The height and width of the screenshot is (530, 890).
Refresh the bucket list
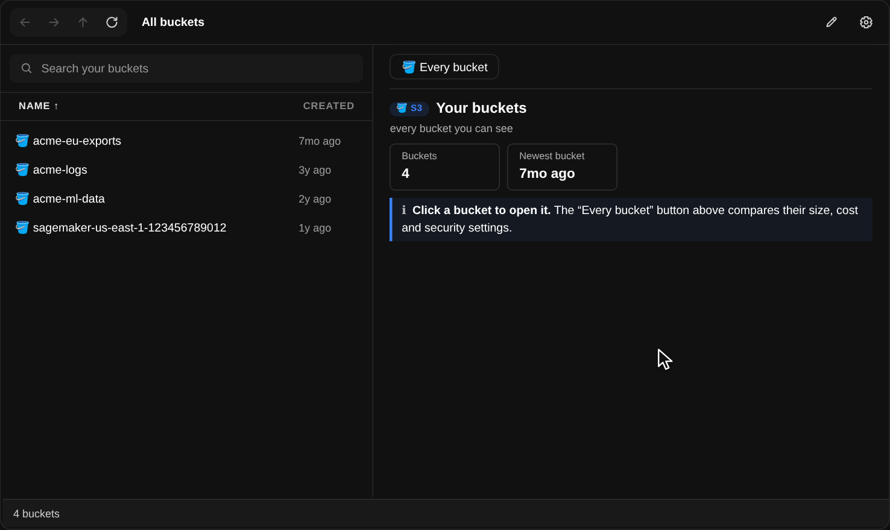tap(112, 22)
